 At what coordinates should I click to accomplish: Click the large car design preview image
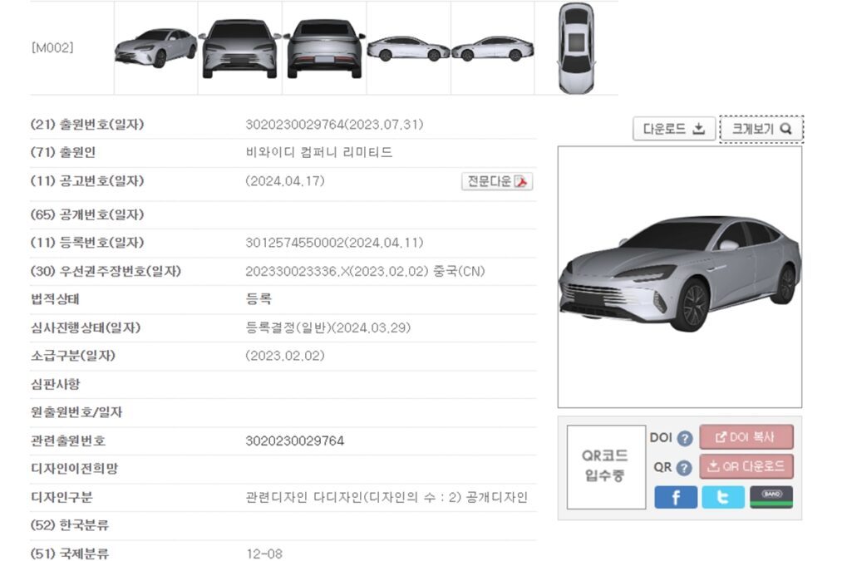tap(680, 277)
